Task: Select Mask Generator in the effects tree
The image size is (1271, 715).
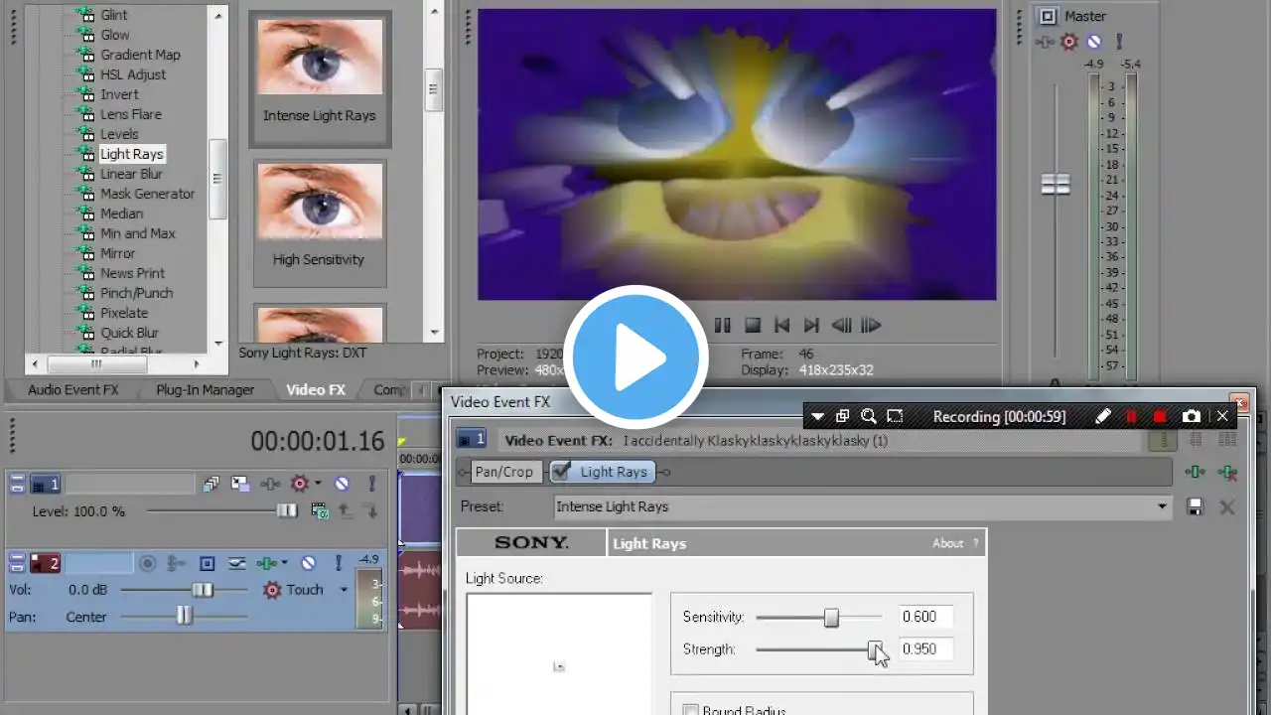Action: (147, 194)
